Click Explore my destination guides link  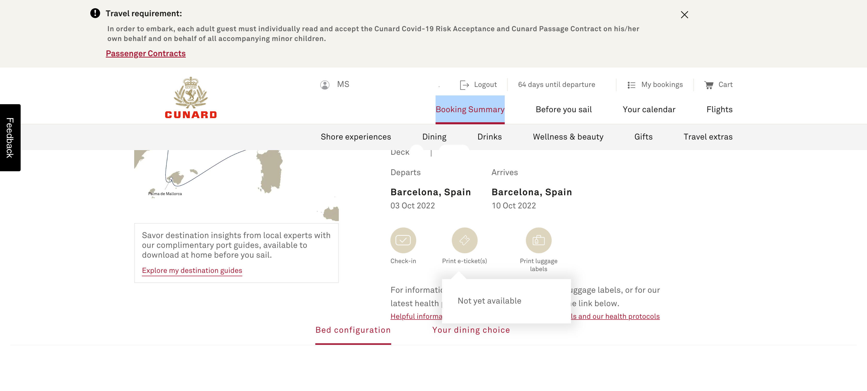[x=192, y=271]
